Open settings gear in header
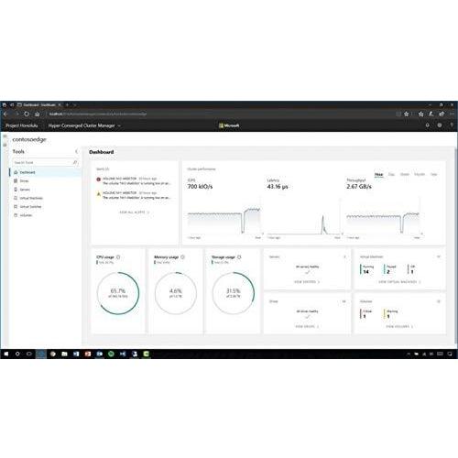This screenshot has height=458, width=458. (440, 125)
